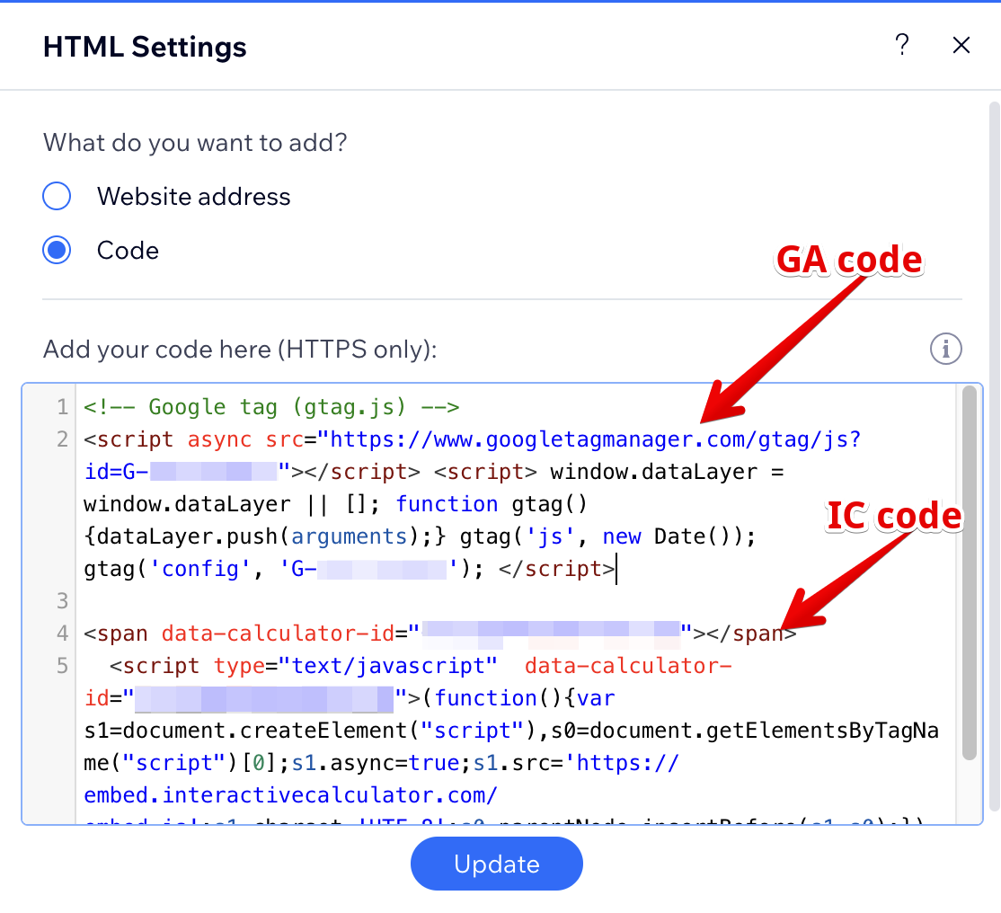1001x913 pixels.
Task: Click line number 5 in the gutter
Action: tap(62, 666)
